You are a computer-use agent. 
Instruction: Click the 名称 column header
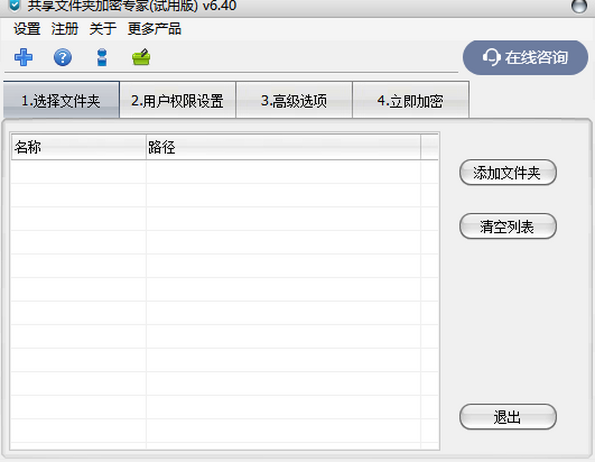[x=78, y=147]
